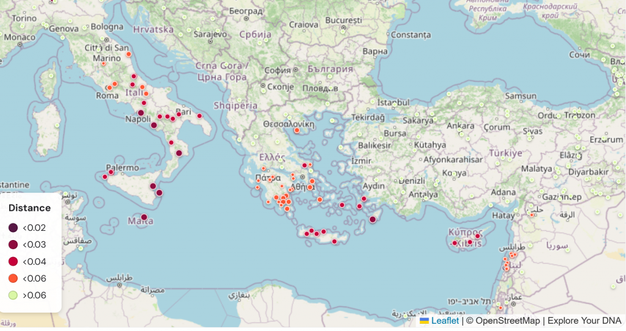Select the orange marker below Θεσσαλονίκη label
Image resolution: width=626 pixels, height=331 pixels.
point(296,131)
